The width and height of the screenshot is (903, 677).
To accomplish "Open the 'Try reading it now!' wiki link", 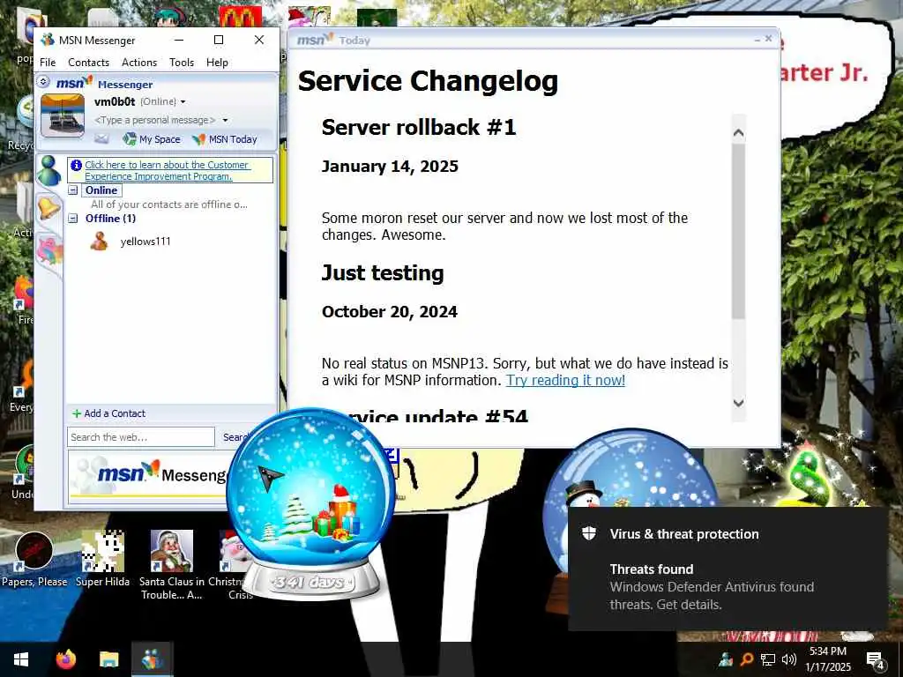I will click(565, 381).
